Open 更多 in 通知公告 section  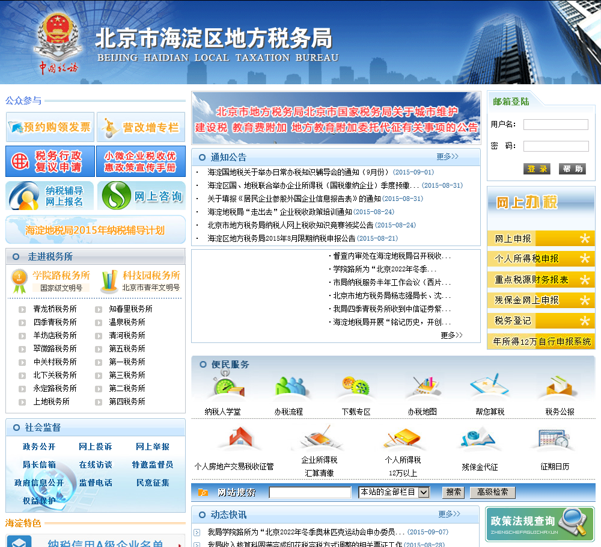[447, 156]
